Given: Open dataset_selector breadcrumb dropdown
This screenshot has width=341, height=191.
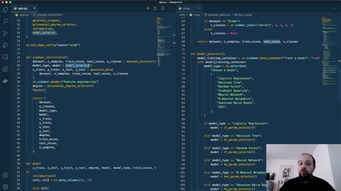Looking at the screenshot, I should (x=219, y=15).
